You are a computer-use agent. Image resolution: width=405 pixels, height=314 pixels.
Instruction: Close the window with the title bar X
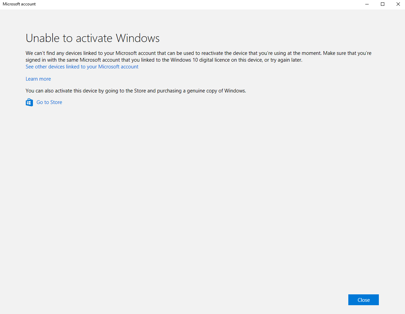[398, 4]
